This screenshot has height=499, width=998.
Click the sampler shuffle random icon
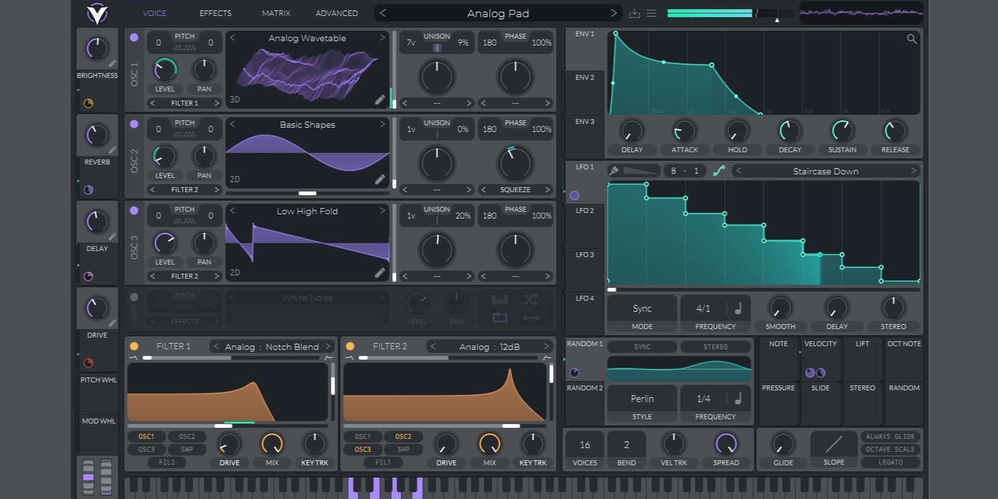point(531,300)
